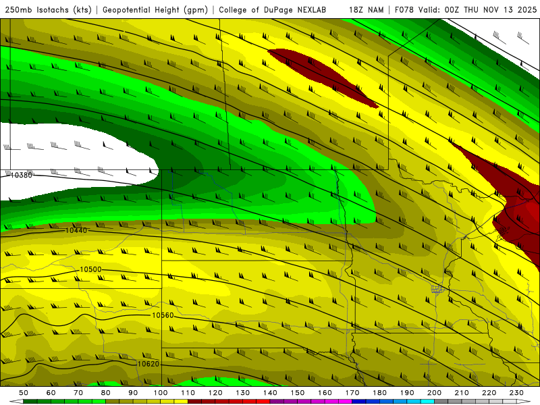Click the 220 value on the color scale
The image size is (540, 405).
pyautogui.click(x=489, y=393)
